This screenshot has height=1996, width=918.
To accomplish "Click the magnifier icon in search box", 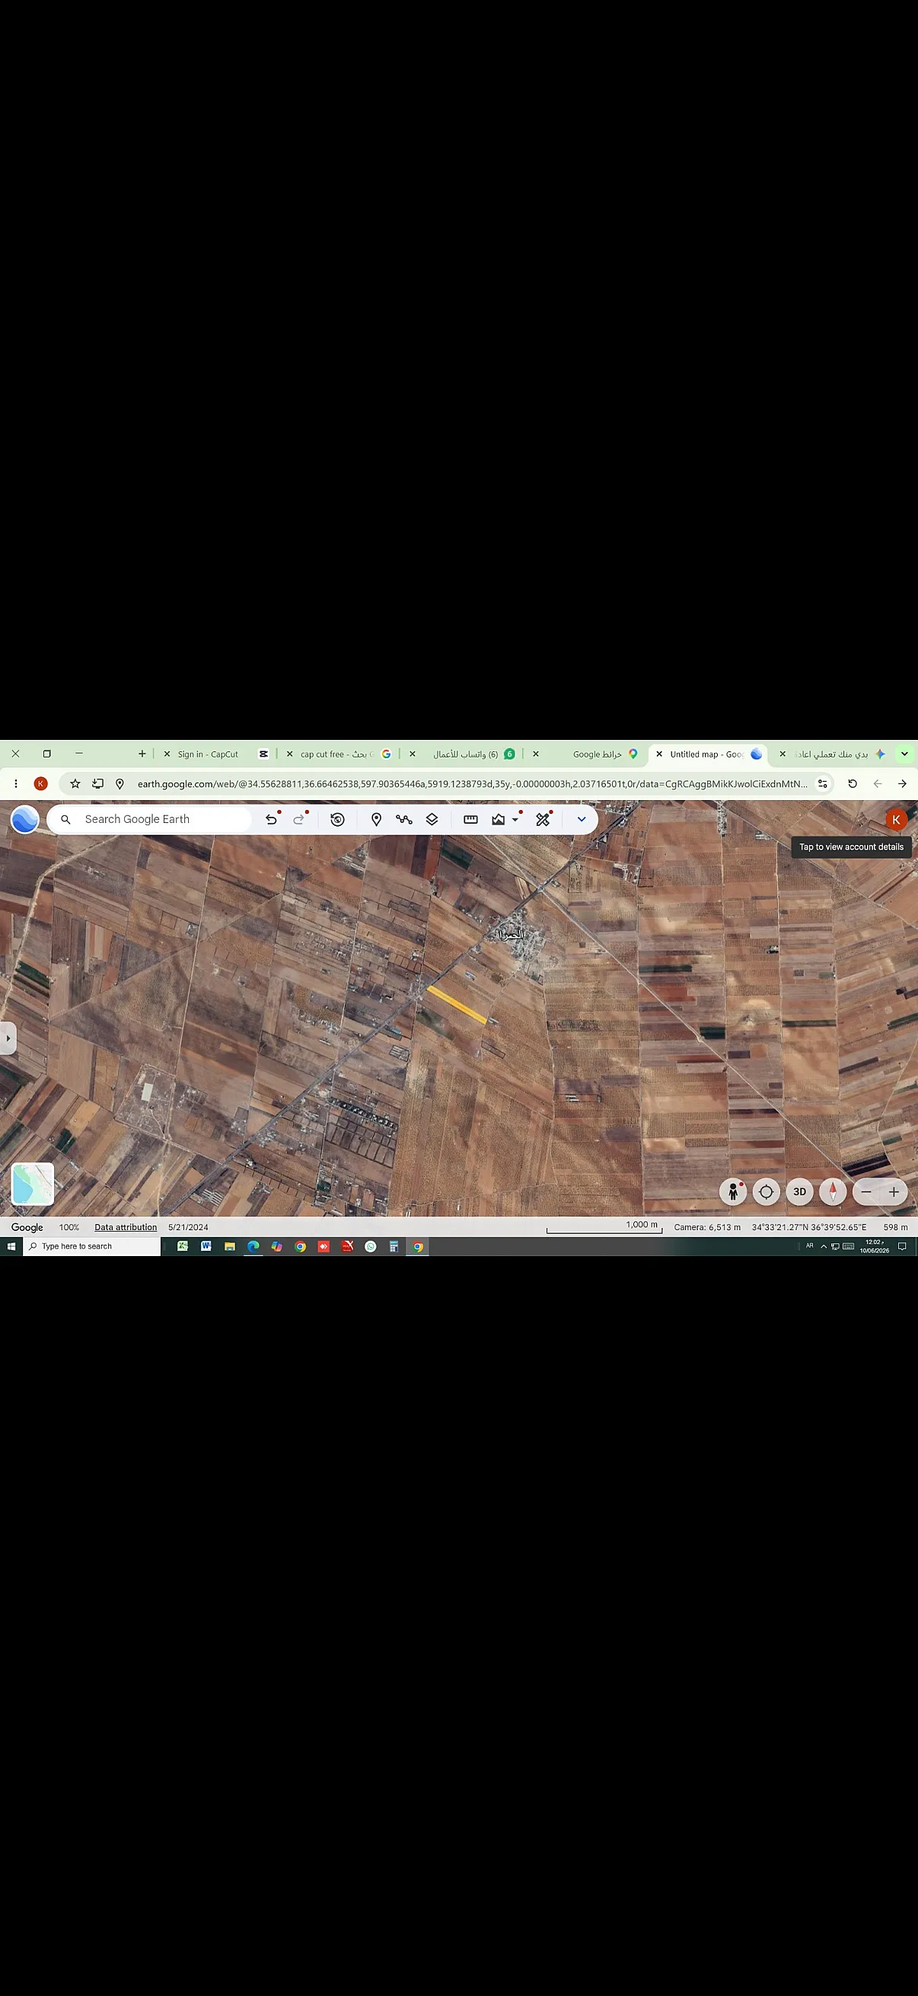I will pos(66,819).
